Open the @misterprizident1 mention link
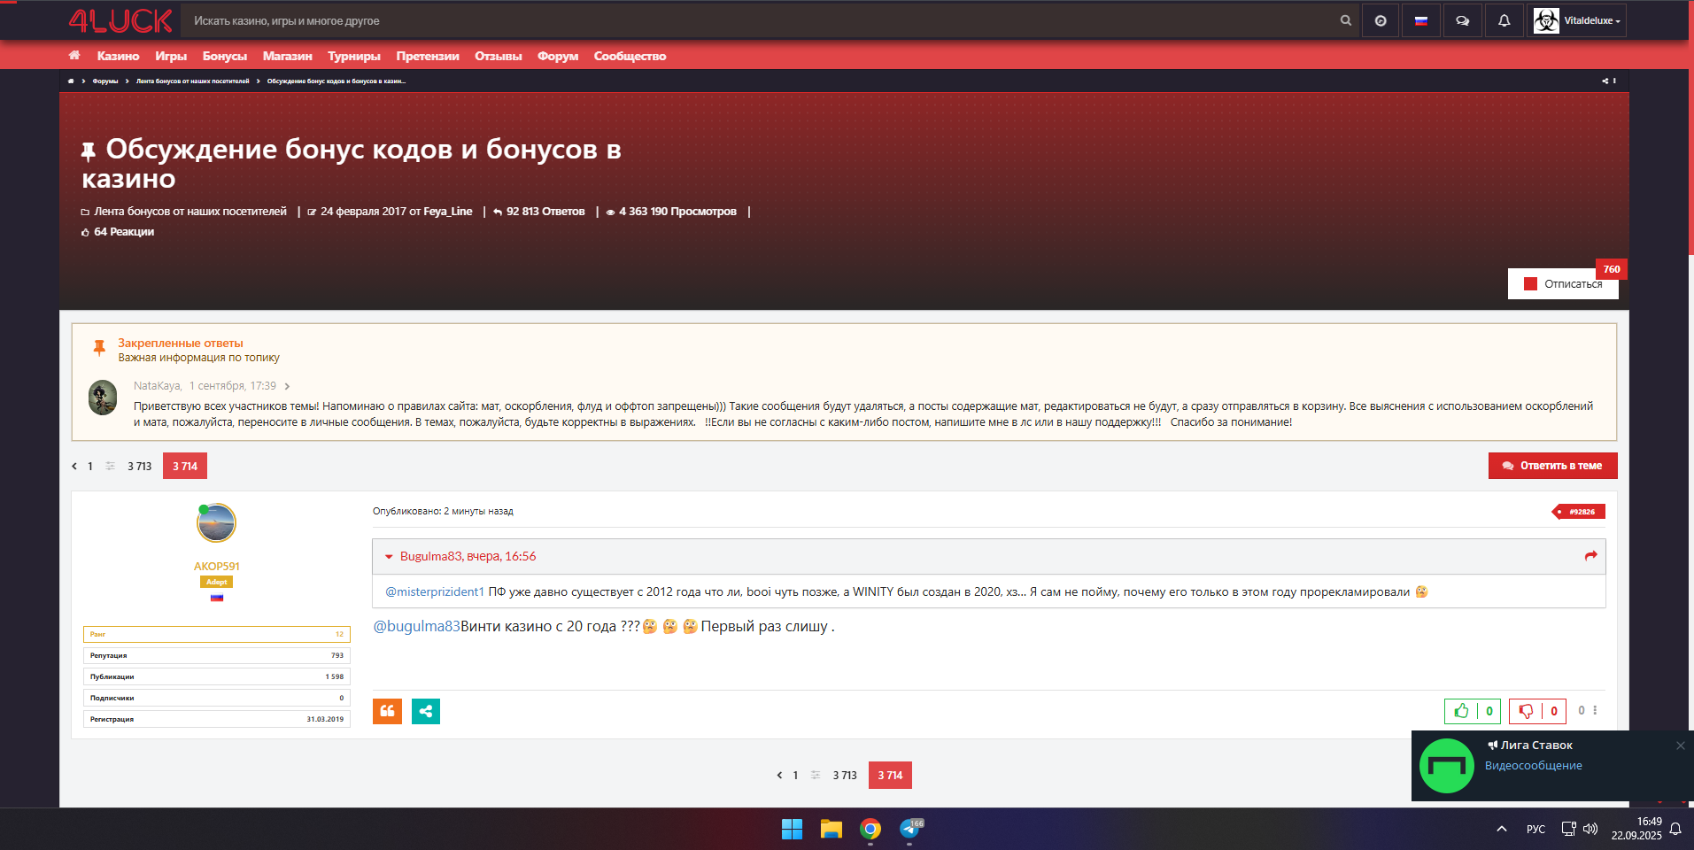1694x850 pixels. pyautogui.click(x=435, y=591)
